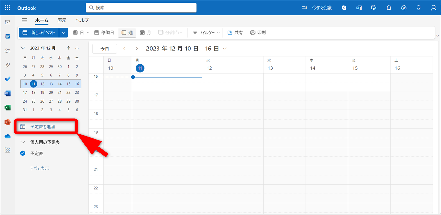Toggle the hamburger navigation pane button
Screen dimensions: 441x215
(24, 20)
